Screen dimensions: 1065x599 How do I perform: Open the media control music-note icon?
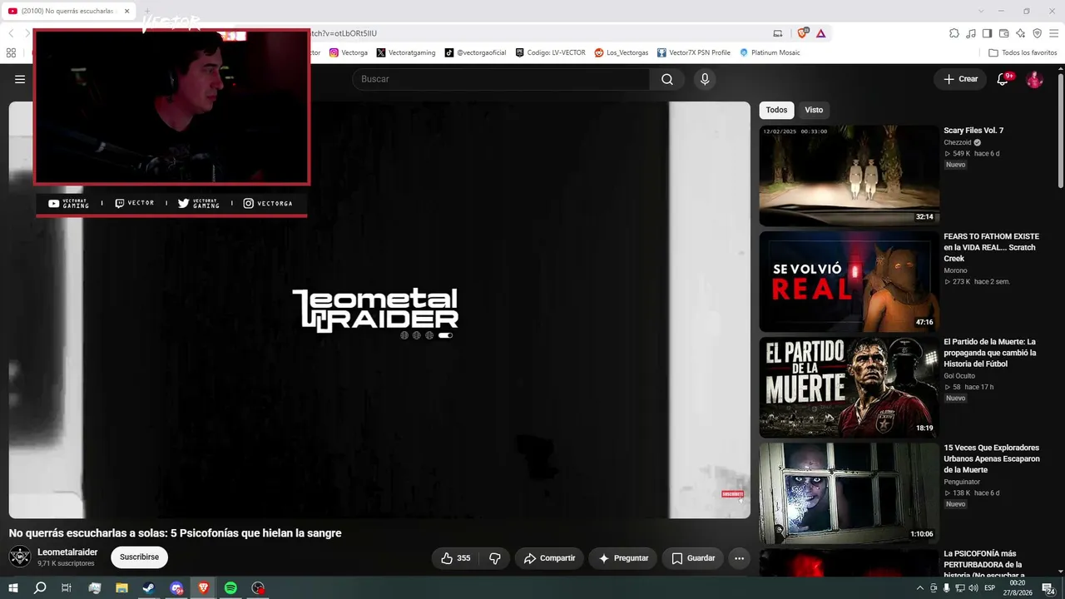coord(971,33)
